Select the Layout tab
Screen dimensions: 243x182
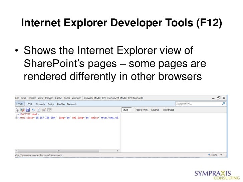[x=155, y=110]
